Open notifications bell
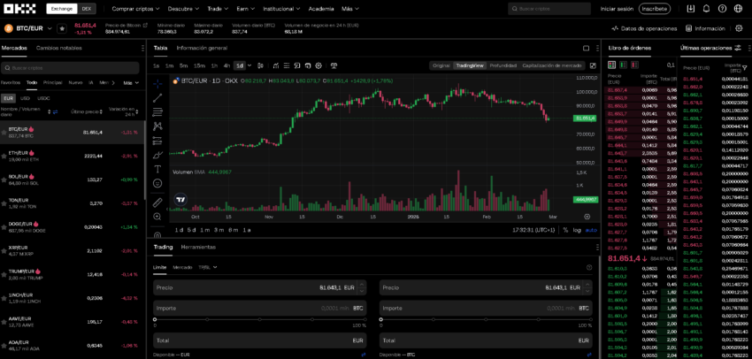Image resolution: width=752 pixels, height=359 pixels. point(706,9)
